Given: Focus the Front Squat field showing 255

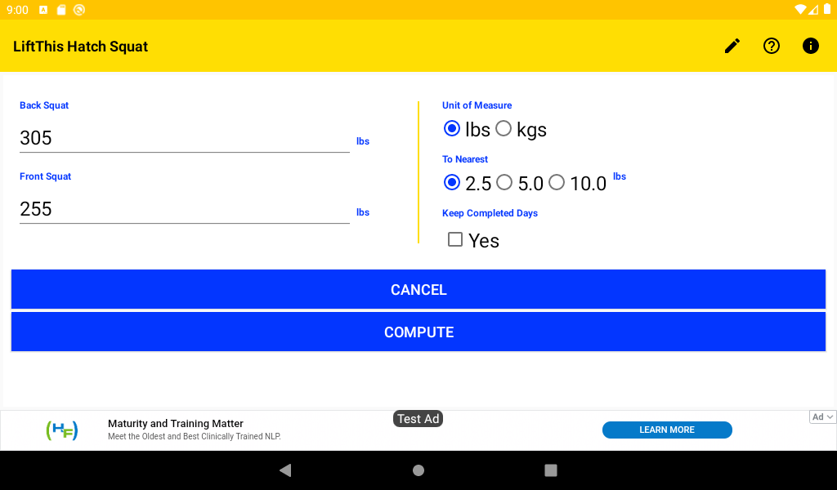Looking at the screenshot, I should point(185,208).
